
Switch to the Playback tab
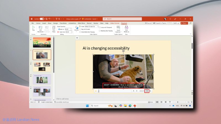[x=124, y=23]
